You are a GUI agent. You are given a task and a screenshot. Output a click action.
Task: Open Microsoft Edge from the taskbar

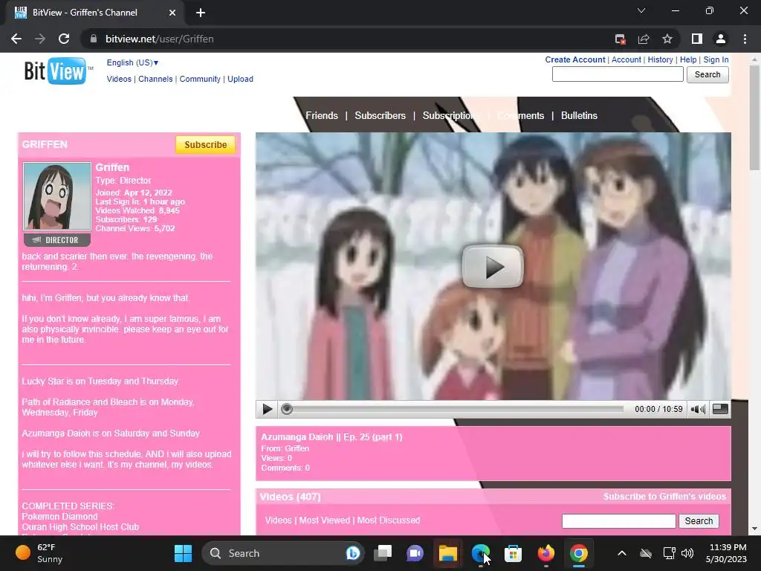pos(481,553)
